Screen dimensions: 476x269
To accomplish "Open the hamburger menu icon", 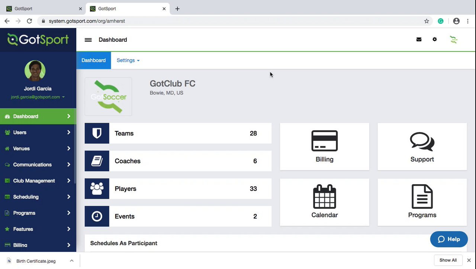I will [x=88, y=40].
